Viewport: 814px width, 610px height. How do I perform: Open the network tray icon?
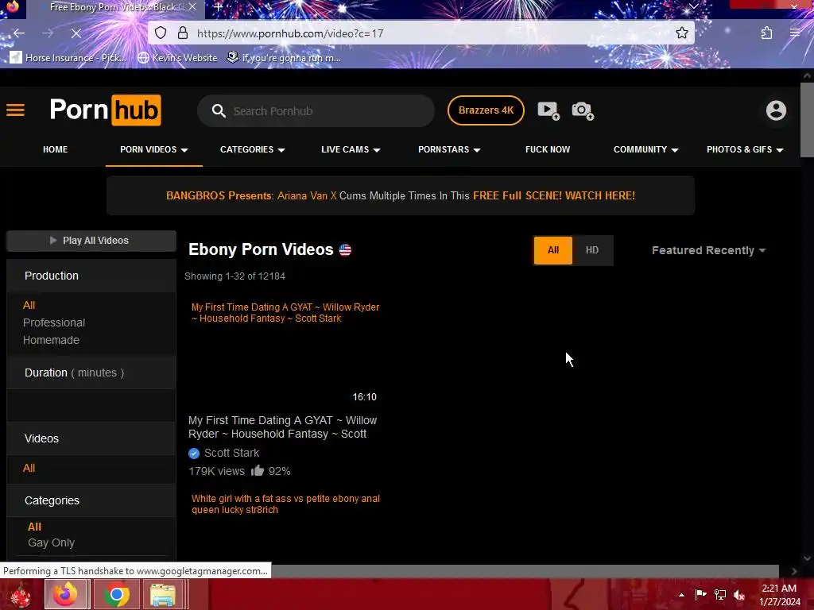(x=720, y=594)
